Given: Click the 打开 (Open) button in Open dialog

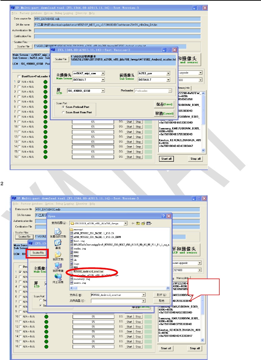Looking at the screenshot, I should (x=161, y=294).
